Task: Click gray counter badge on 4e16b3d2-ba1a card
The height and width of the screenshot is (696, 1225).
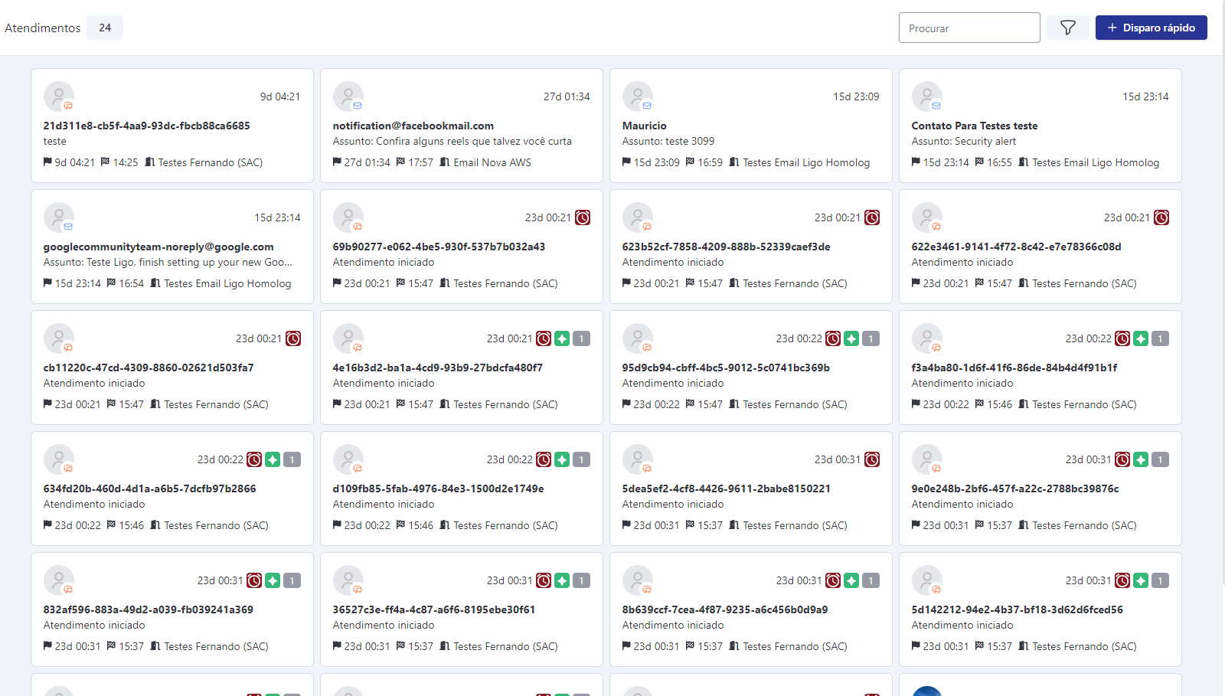Action: pyautogui.click(x=582, y=338)
